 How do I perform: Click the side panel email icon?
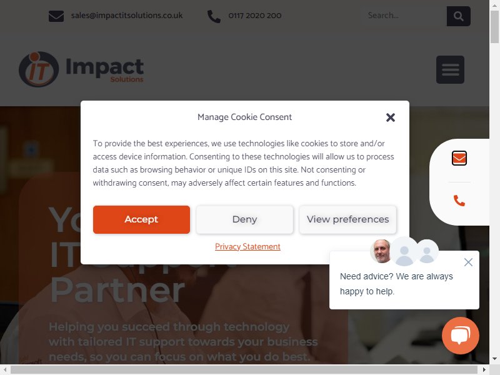click(x=459, y=158)
